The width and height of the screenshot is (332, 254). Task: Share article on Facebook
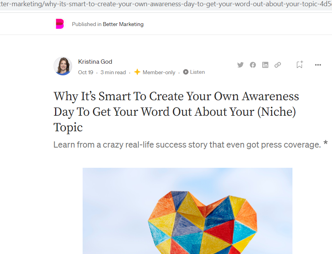point(253,65)
